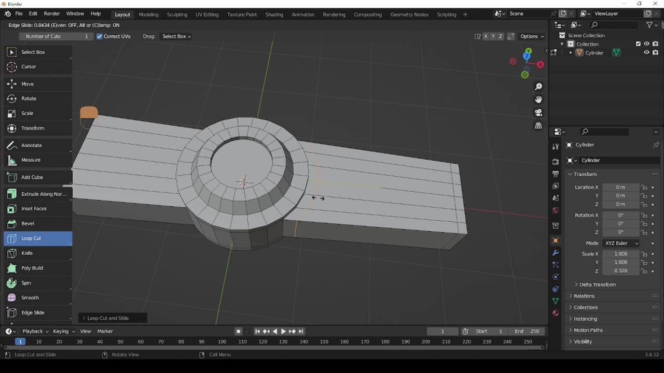
Task: Switch to the Shading workspace tab
Action: pos(274,15)
